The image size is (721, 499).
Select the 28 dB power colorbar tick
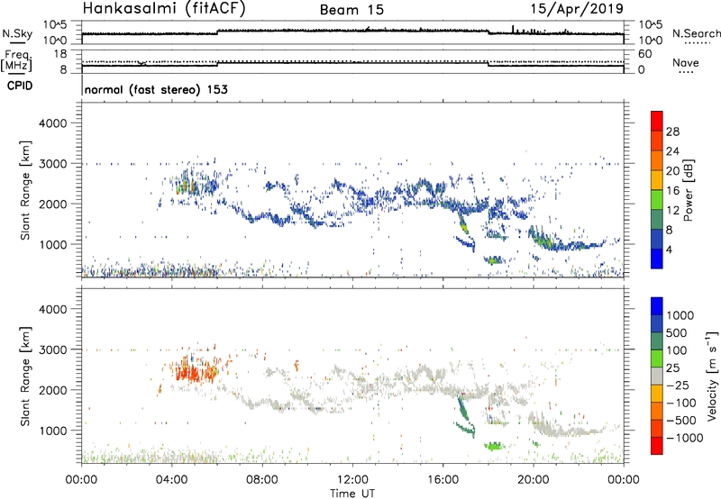(672, 132)
